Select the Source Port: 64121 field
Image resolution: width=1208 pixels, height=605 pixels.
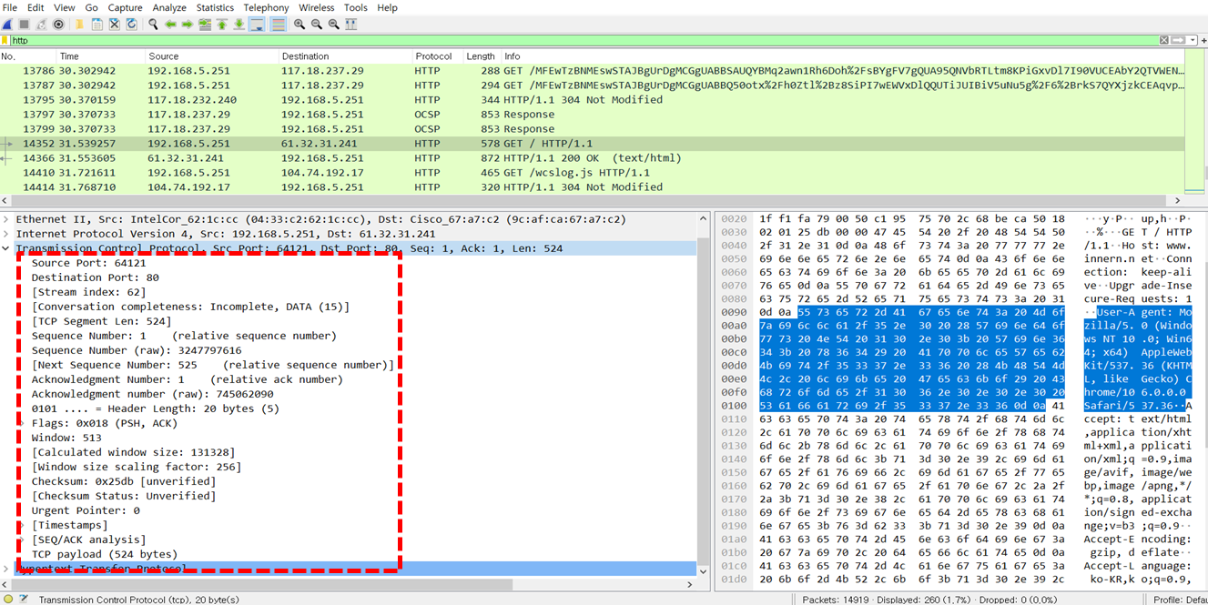[88, 263]
